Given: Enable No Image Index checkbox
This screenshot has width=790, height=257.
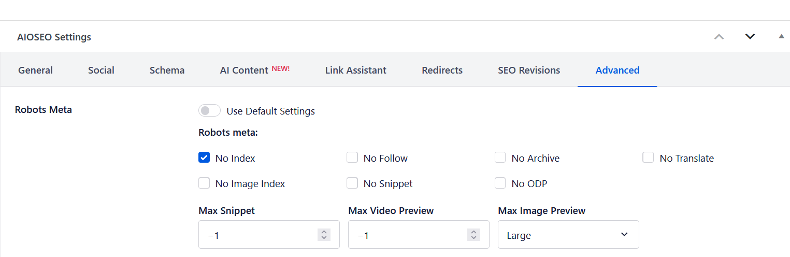Looking at the screenshot, I should point(204,183).
